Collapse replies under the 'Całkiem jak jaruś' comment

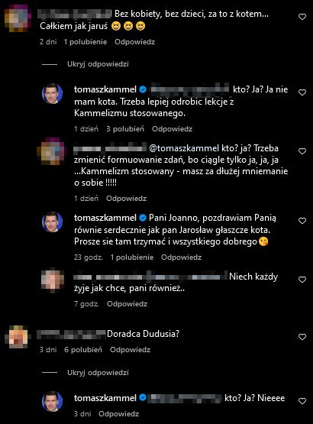coord(98,64)
